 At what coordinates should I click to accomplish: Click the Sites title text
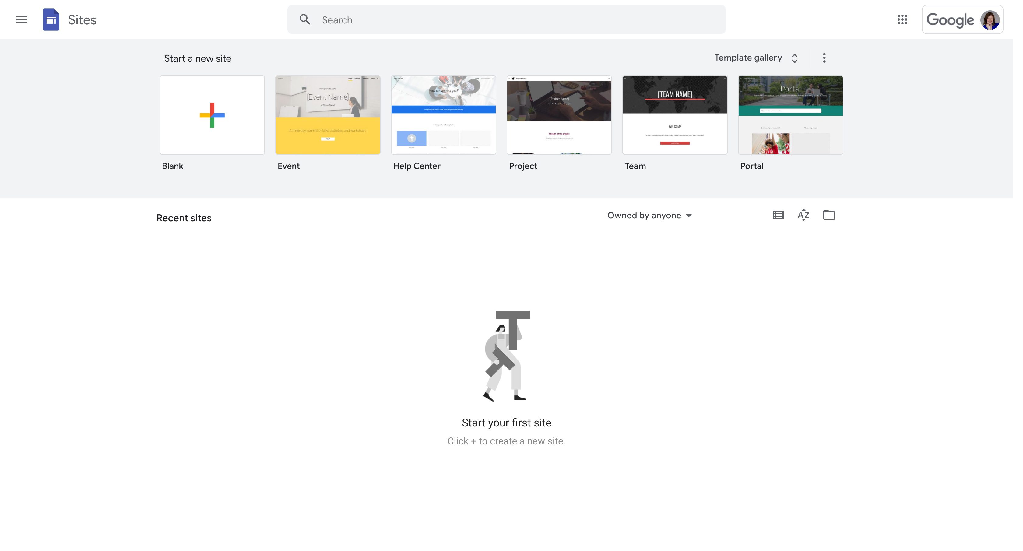click(82, 20)
